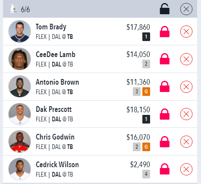Click Chris Godwin's lock icon

coord(165,142)
